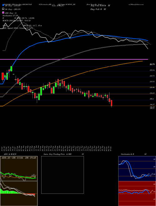This screenshot has height=206, width=156.
Task: Click the 'Stochastics & R' panel title
Action: tap(128, 154)
